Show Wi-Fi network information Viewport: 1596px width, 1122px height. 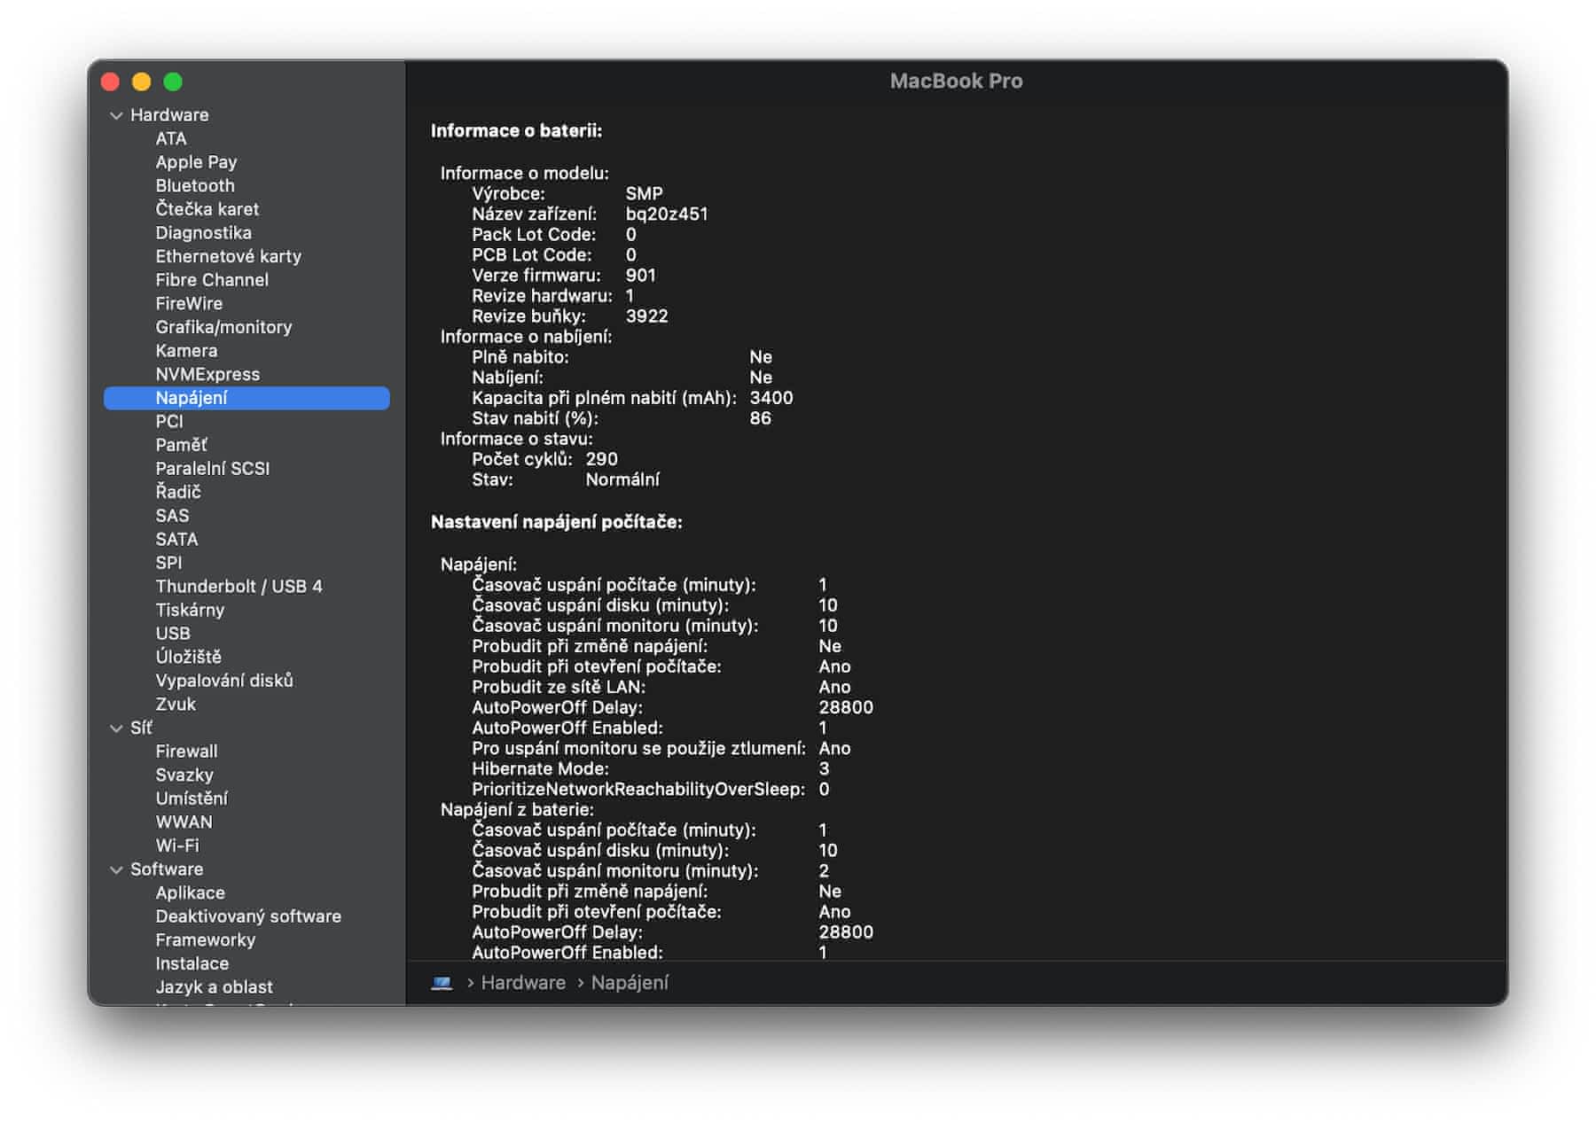tap(177, 846)
